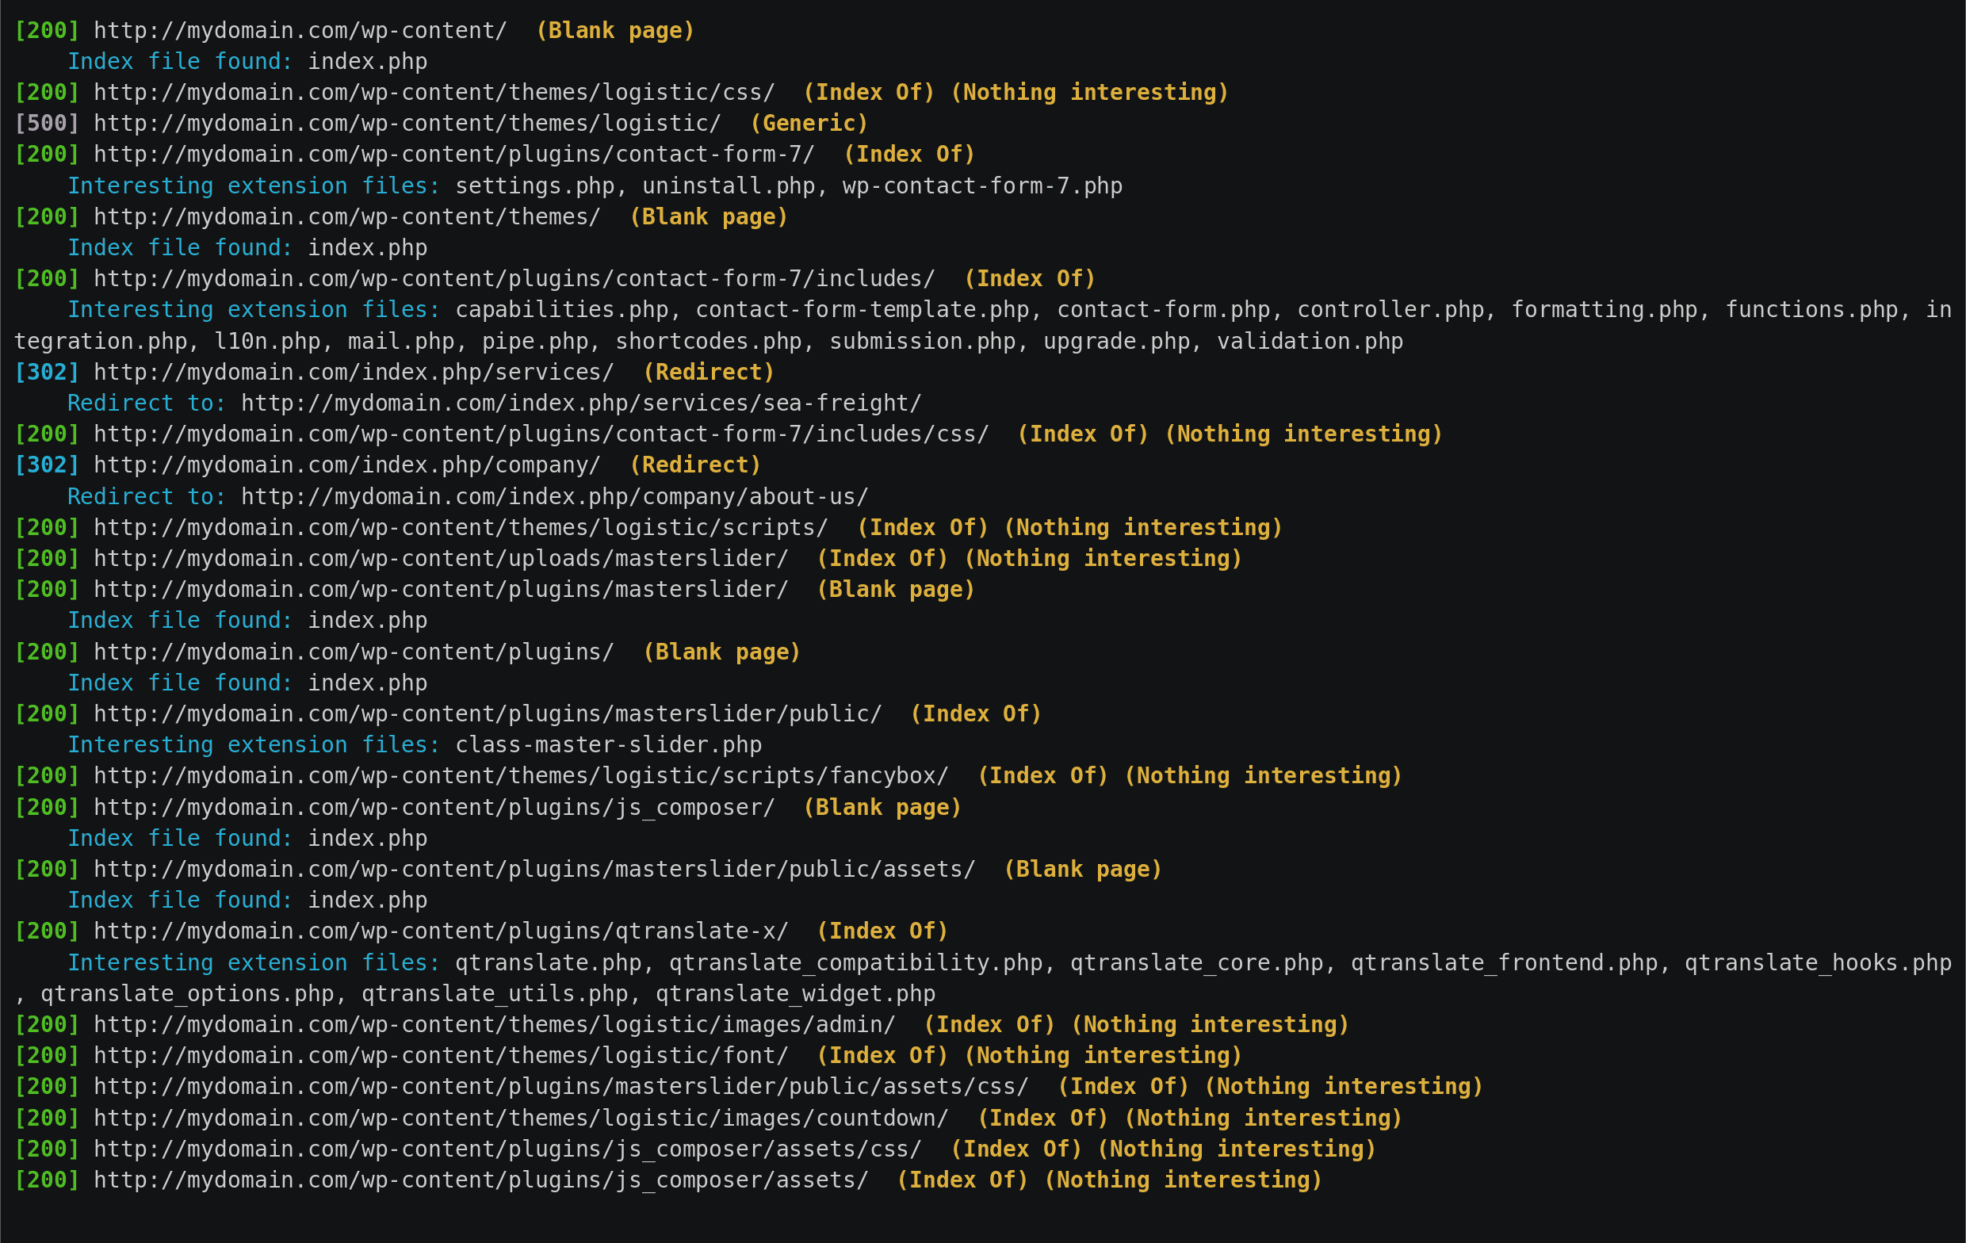Select the (Generic) label
The image size is (1966, 1243).
click(809, 124)
